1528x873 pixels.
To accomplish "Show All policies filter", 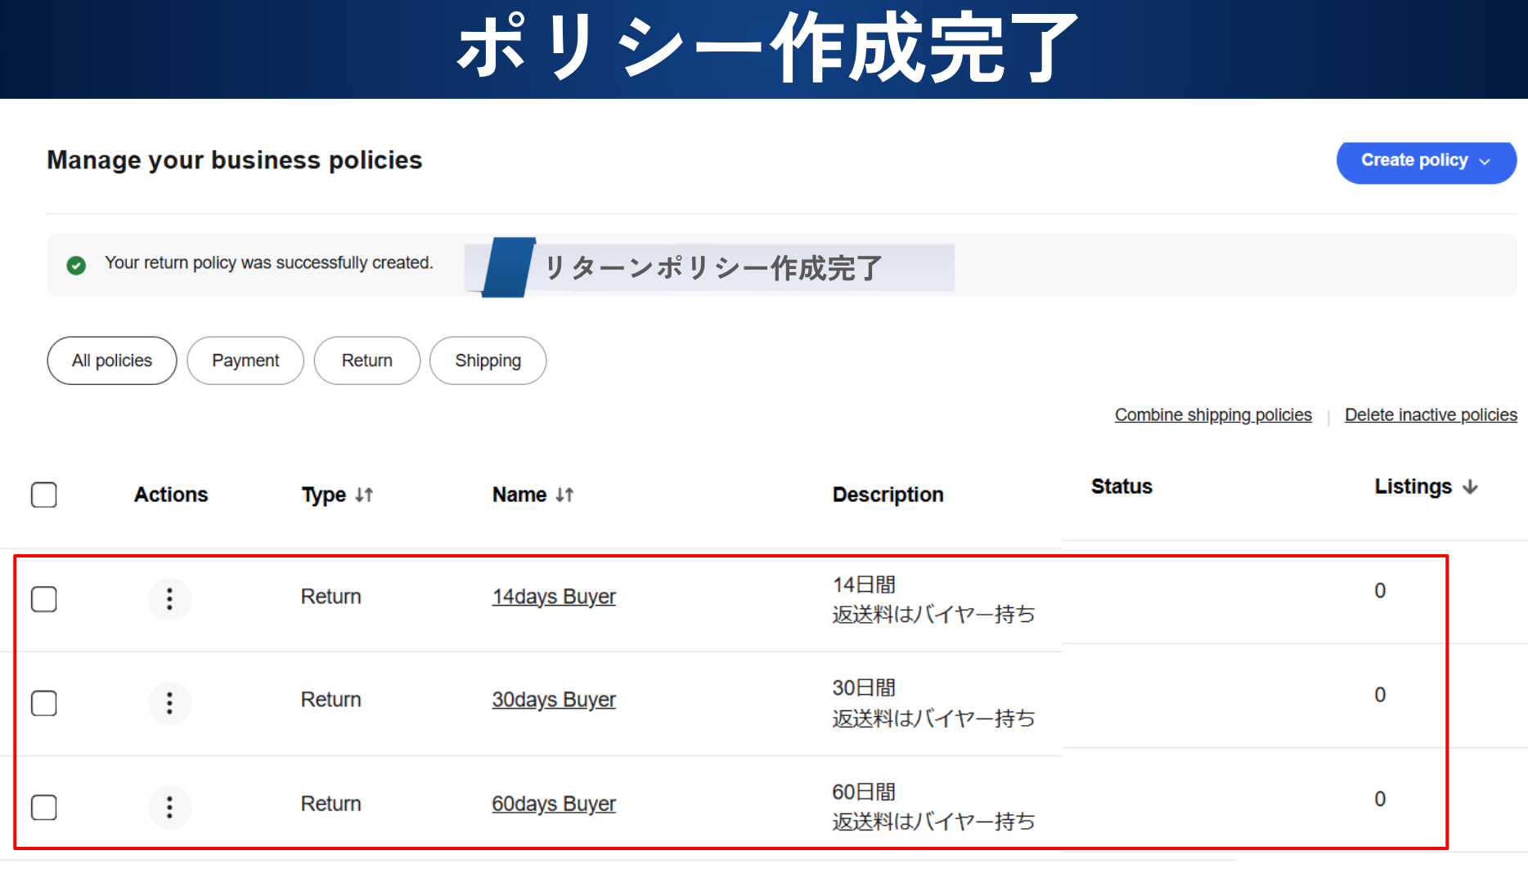I will [x=112, y=360].
